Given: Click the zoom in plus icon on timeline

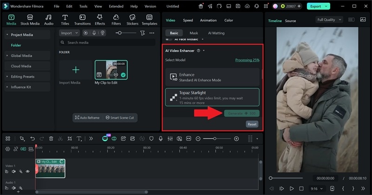Looking at the screenshot, I should 236,139.
